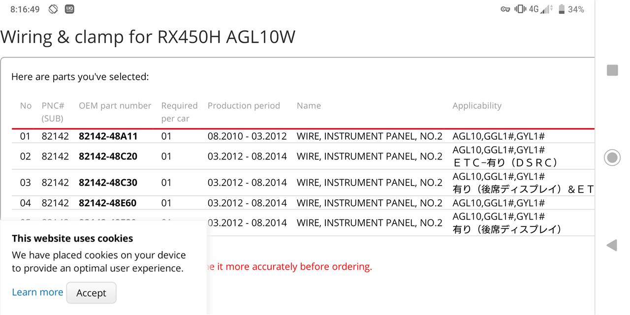Click the applicability cell for part 82142-48C30
This screenshot has width=630, height=315.
(x=523, y=183)
